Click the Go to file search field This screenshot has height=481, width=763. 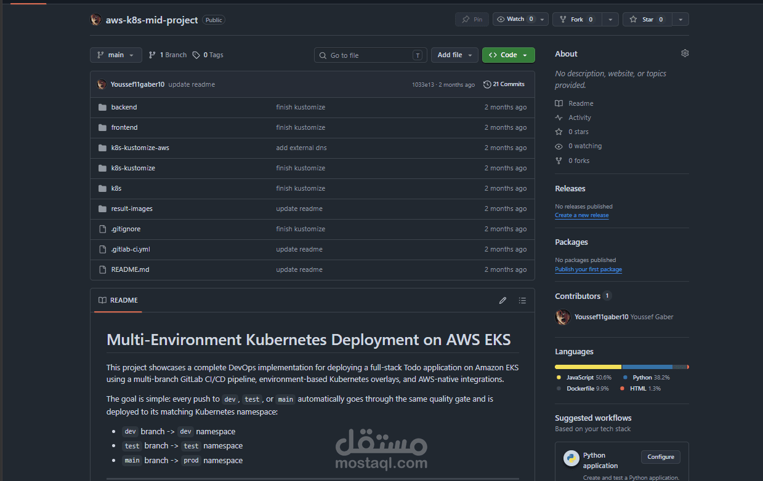[371, 55]
